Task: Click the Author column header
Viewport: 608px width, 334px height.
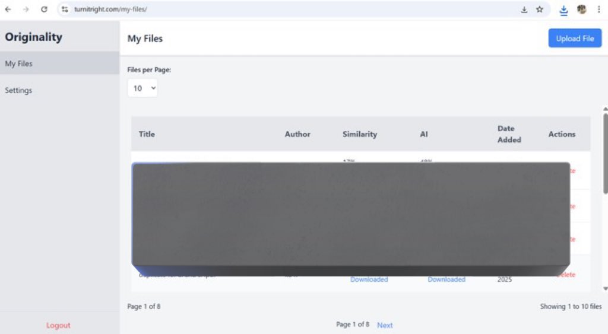Action: coord(297,134)
